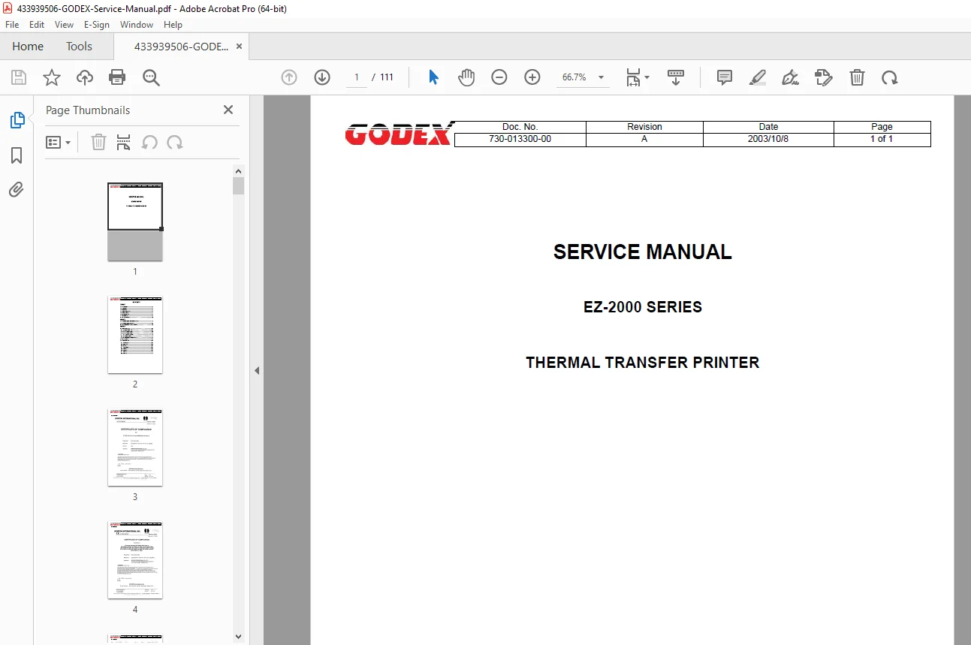Image resolution: width=971 pixels, height=645 pixels.
Task: Open the Sign document pen tool
Action: click(x=790, y=77)
